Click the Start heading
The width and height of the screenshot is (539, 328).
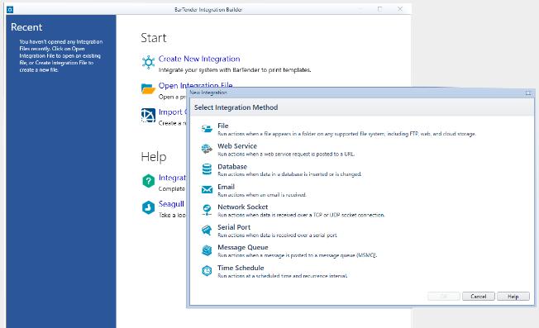(154, 38)
